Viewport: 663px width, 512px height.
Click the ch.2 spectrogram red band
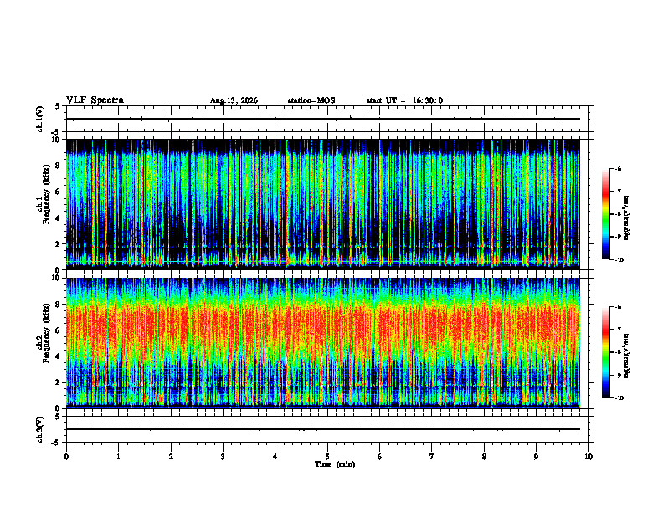(x=322, y=323)
